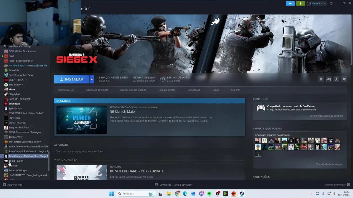The height and width of the screenshot is (198, 353).
Task: Open Downloads status at the bottom bar
Action: coord(174,185)
